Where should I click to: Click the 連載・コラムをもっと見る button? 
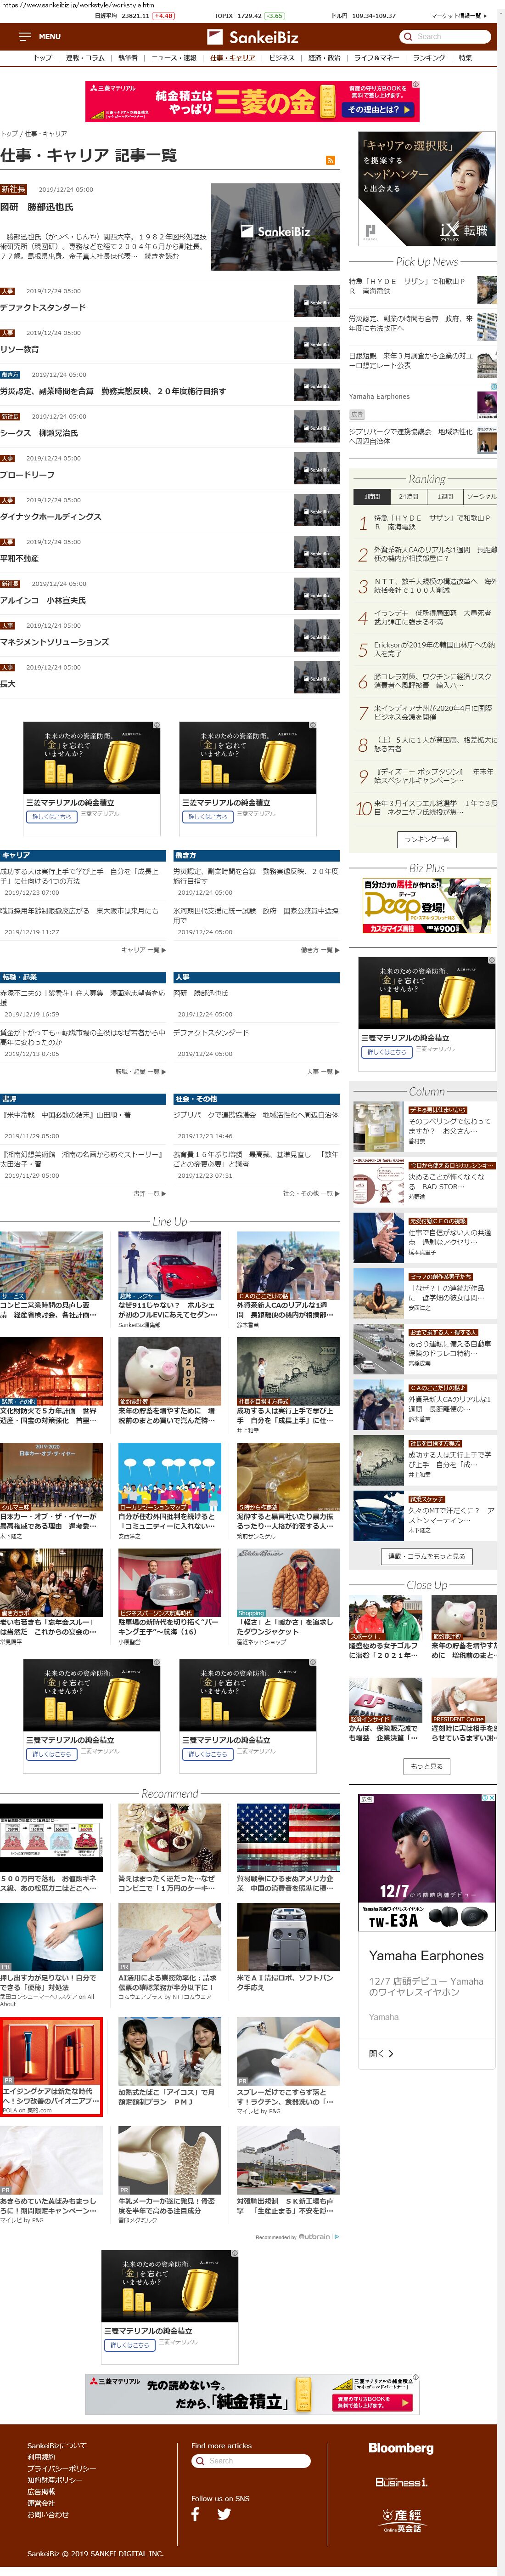point(427,1556)
